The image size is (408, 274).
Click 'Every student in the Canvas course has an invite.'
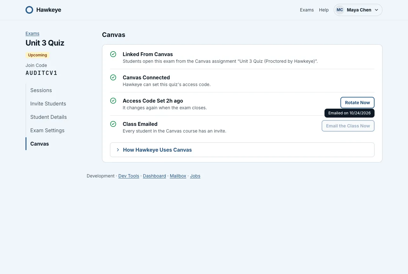click(174, 131)
